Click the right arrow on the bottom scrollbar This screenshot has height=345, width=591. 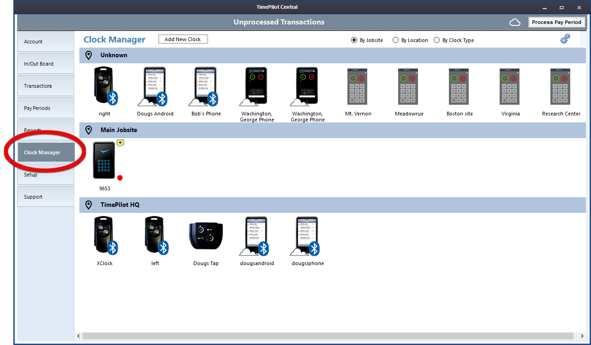(x=581, y=336)
